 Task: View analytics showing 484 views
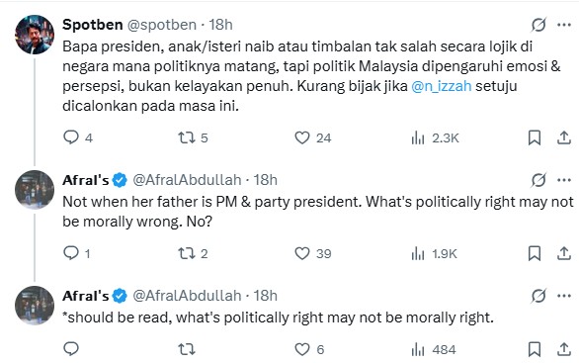point(418,349)
